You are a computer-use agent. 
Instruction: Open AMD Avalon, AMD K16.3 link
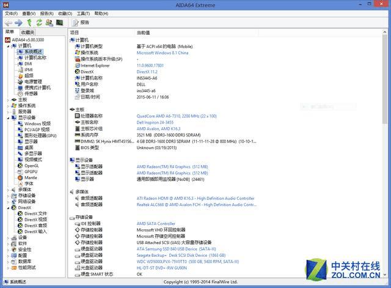tap(158, 129)
